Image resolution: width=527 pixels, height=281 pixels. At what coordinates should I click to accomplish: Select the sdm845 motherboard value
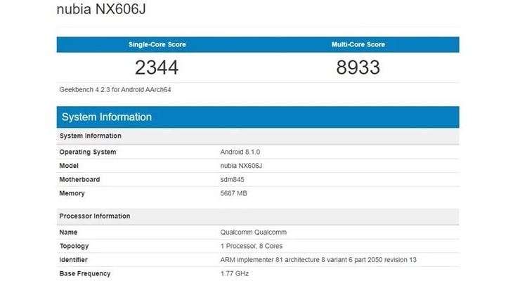tap(233, 180)
